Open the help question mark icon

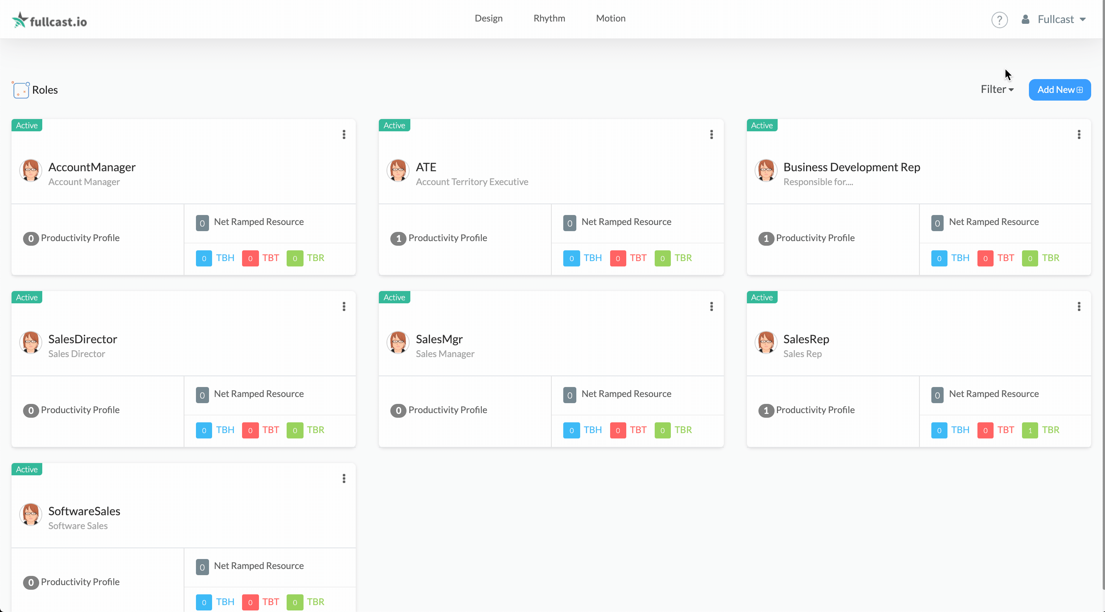coord(999,20)
